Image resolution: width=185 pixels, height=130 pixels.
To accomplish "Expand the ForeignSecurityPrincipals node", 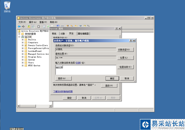I will 22,48.
